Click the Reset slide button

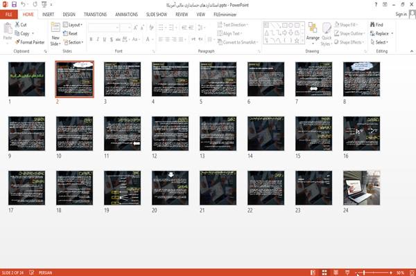(x=70, y=33)
